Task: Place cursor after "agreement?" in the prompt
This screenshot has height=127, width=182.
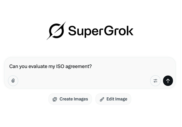Action: click(x=92, y=67)
